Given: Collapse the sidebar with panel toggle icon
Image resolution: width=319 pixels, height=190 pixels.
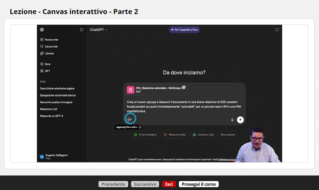Looking at the screenshot, I should coord(82,30).
